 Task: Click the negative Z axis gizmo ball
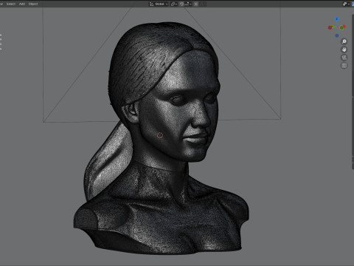click(x=337, y=35)
